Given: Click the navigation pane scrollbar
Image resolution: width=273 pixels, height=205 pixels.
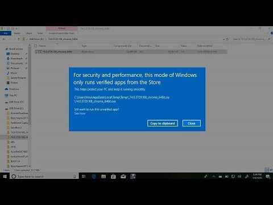Looking at the screenshot, I should [x=30, y=85].
